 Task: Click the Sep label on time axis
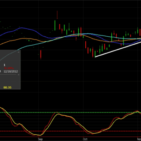point(40,139)
